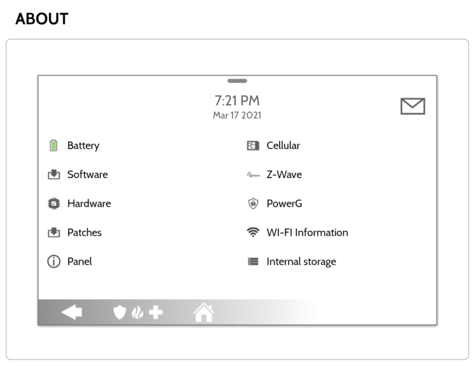Viewport: 474px width, 366px height.
Task: Expand the Z-Wave information entry
Action: click(284, 175)
